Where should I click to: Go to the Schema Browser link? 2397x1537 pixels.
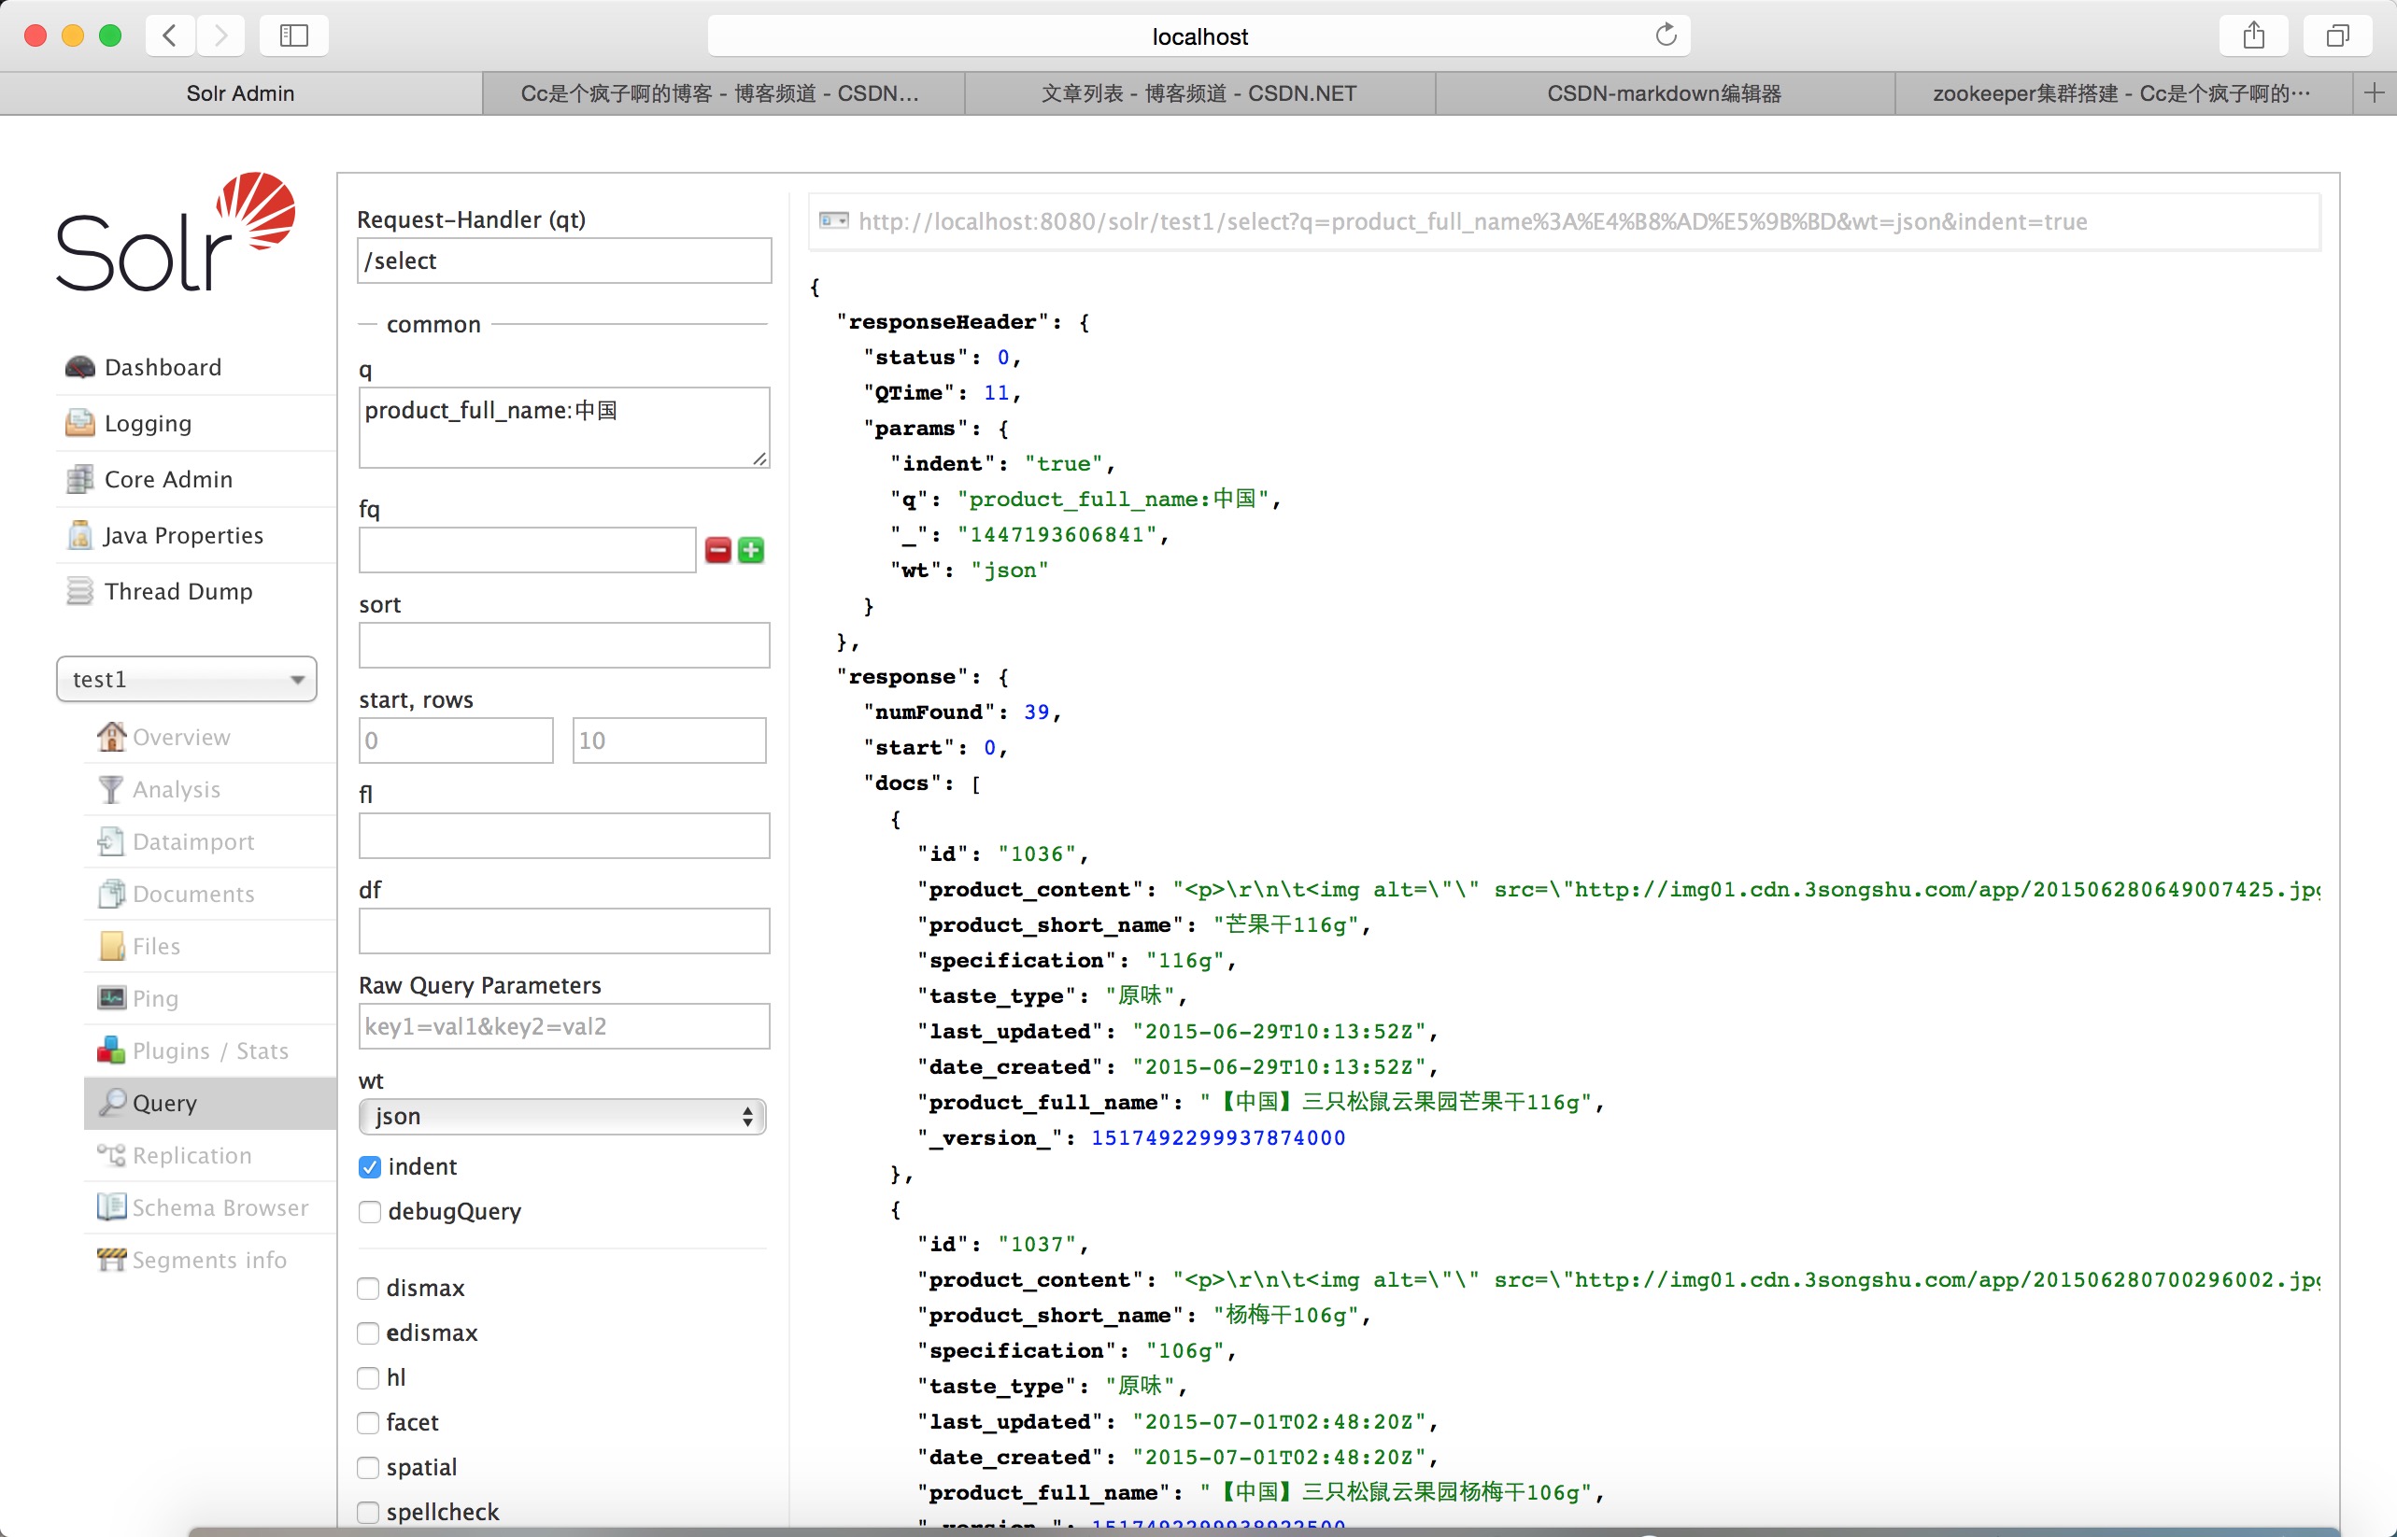pyautogui.click(x=220, y=1207)
